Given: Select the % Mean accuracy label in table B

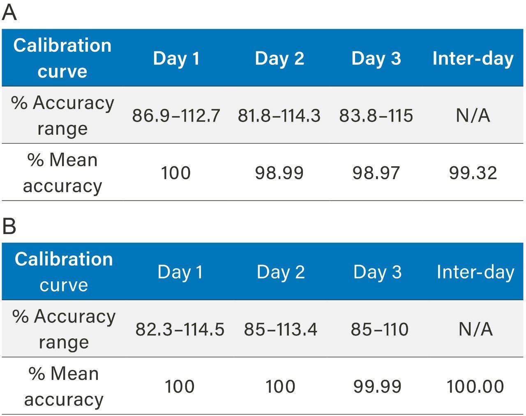Looking at the screenshot, I should click(64, 386).
